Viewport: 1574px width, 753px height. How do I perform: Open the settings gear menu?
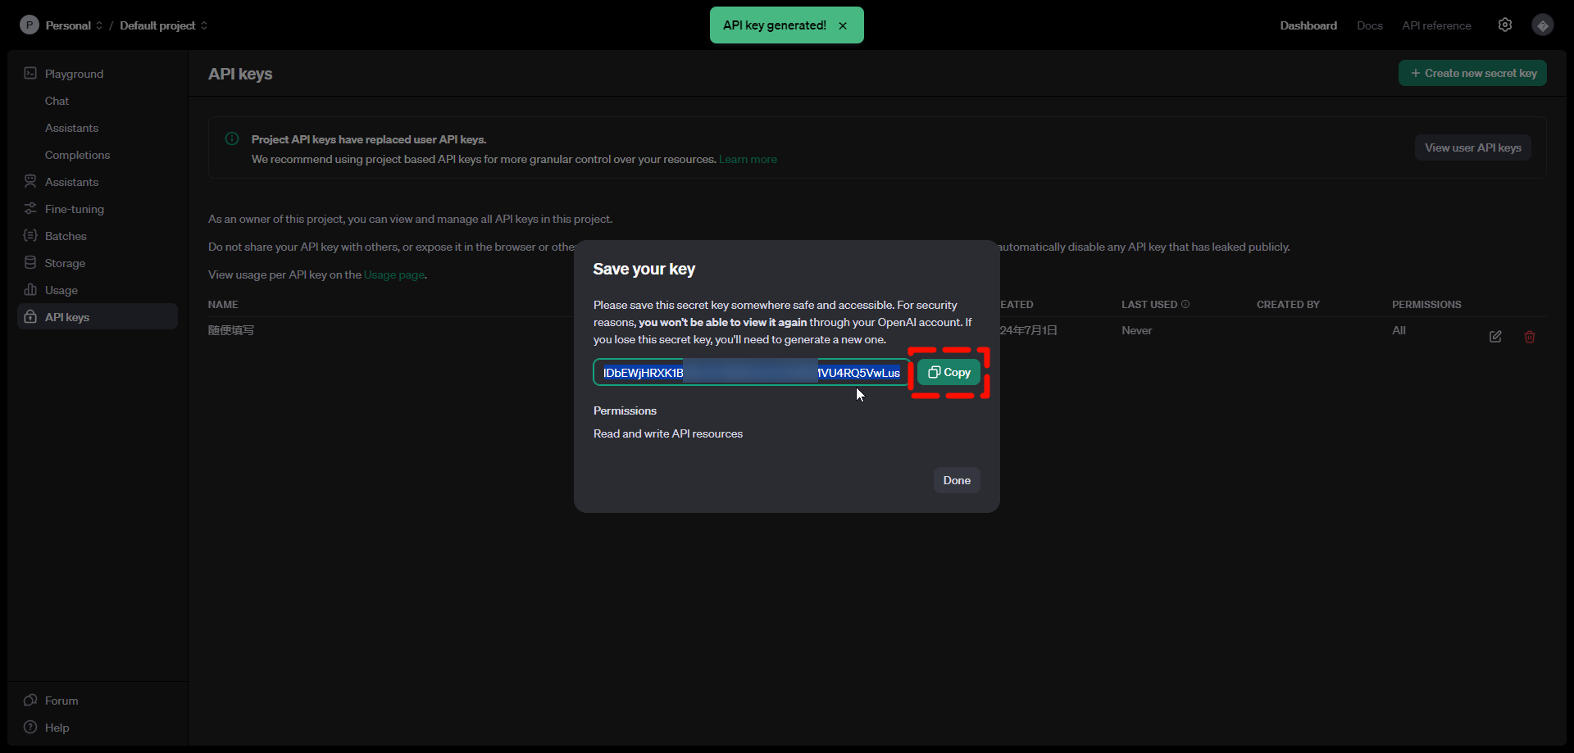point(1505,25)
